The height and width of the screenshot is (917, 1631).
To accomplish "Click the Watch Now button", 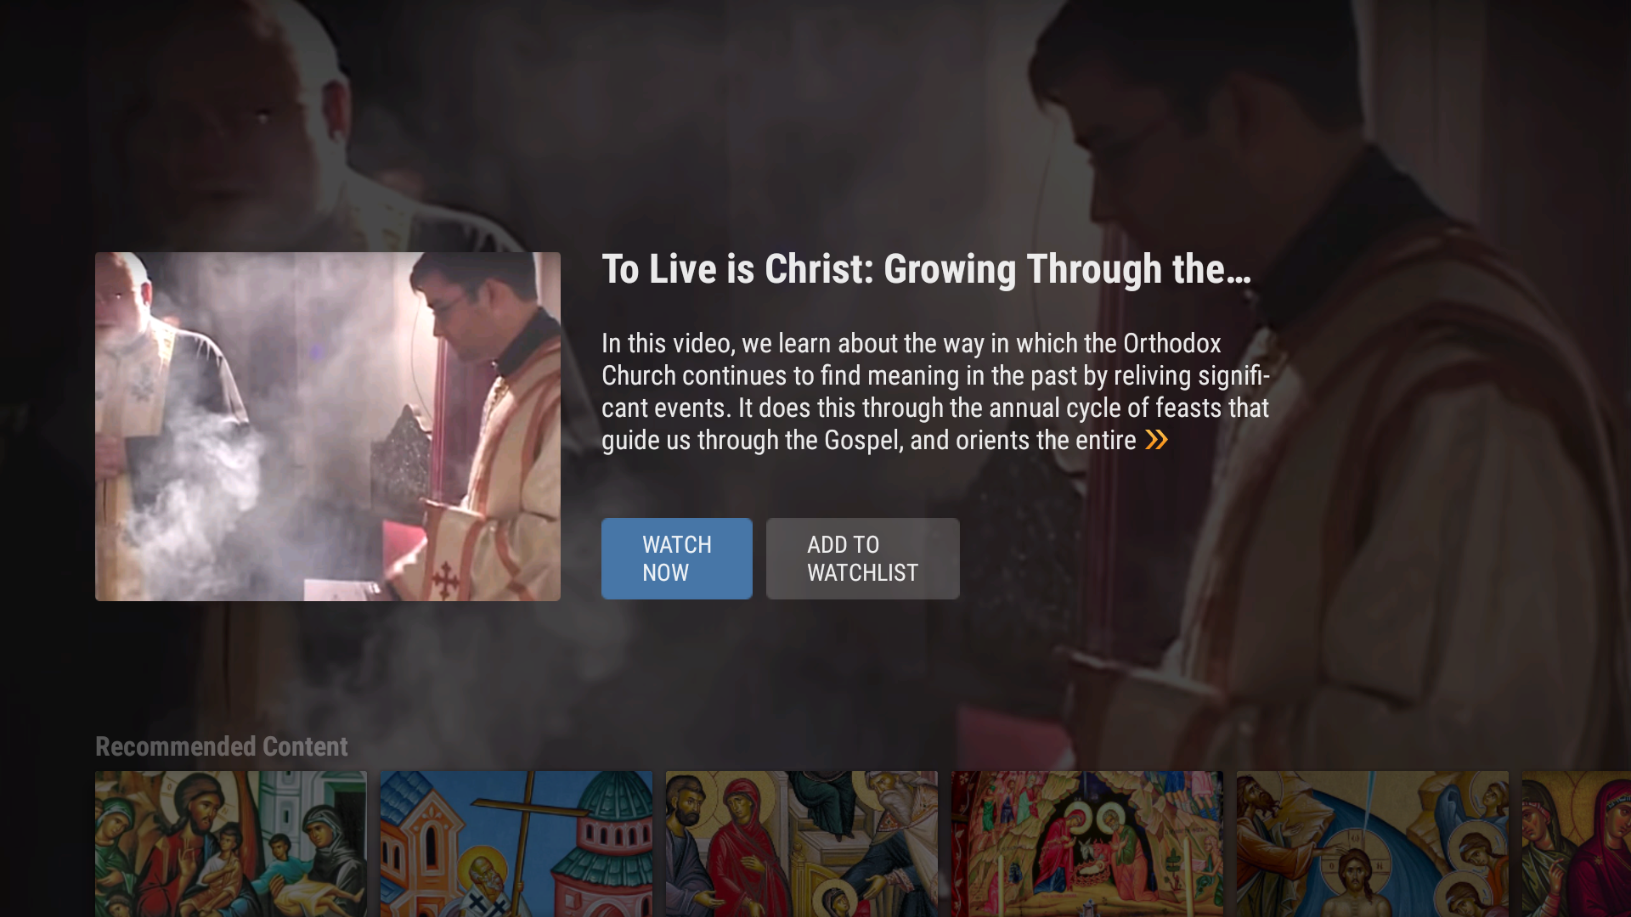I will point(677,559).
